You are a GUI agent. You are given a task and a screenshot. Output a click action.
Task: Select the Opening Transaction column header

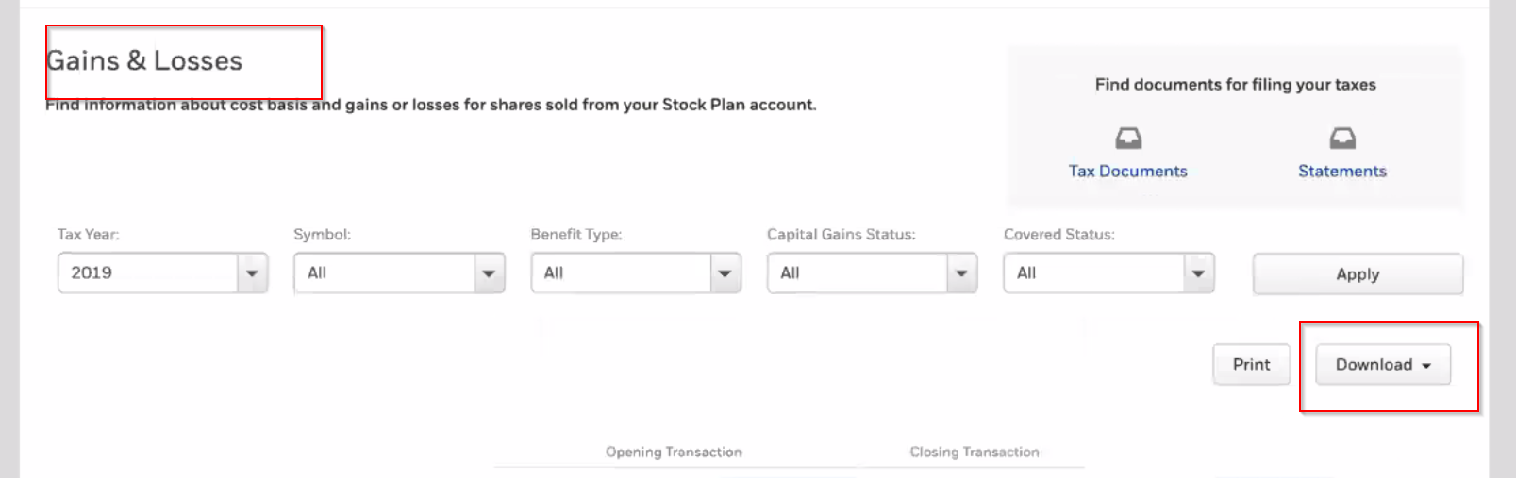click(x=674, y=453)
